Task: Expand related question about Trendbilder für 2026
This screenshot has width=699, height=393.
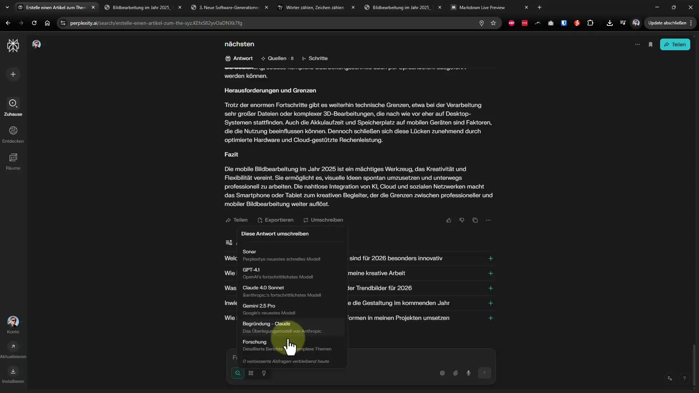Action: [491, 288]
